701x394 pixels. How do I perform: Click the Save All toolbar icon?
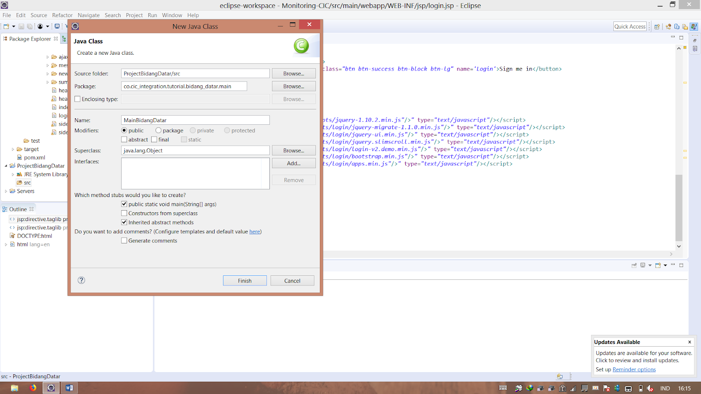[30, 26]
